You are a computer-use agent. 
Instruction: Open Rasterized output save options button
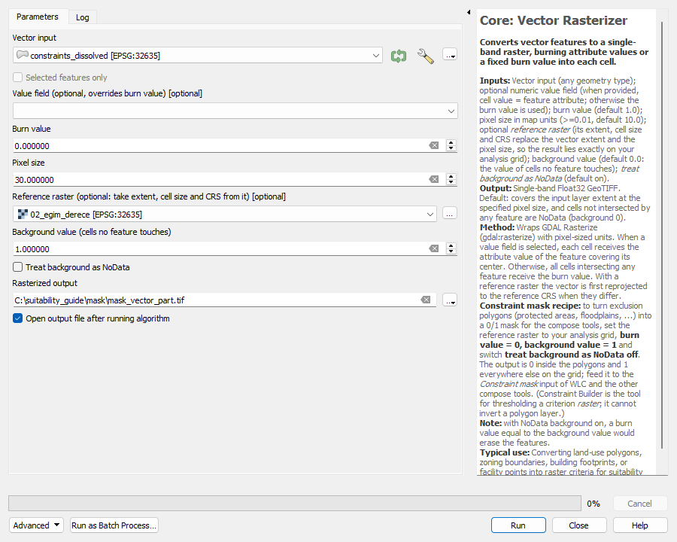450,300
